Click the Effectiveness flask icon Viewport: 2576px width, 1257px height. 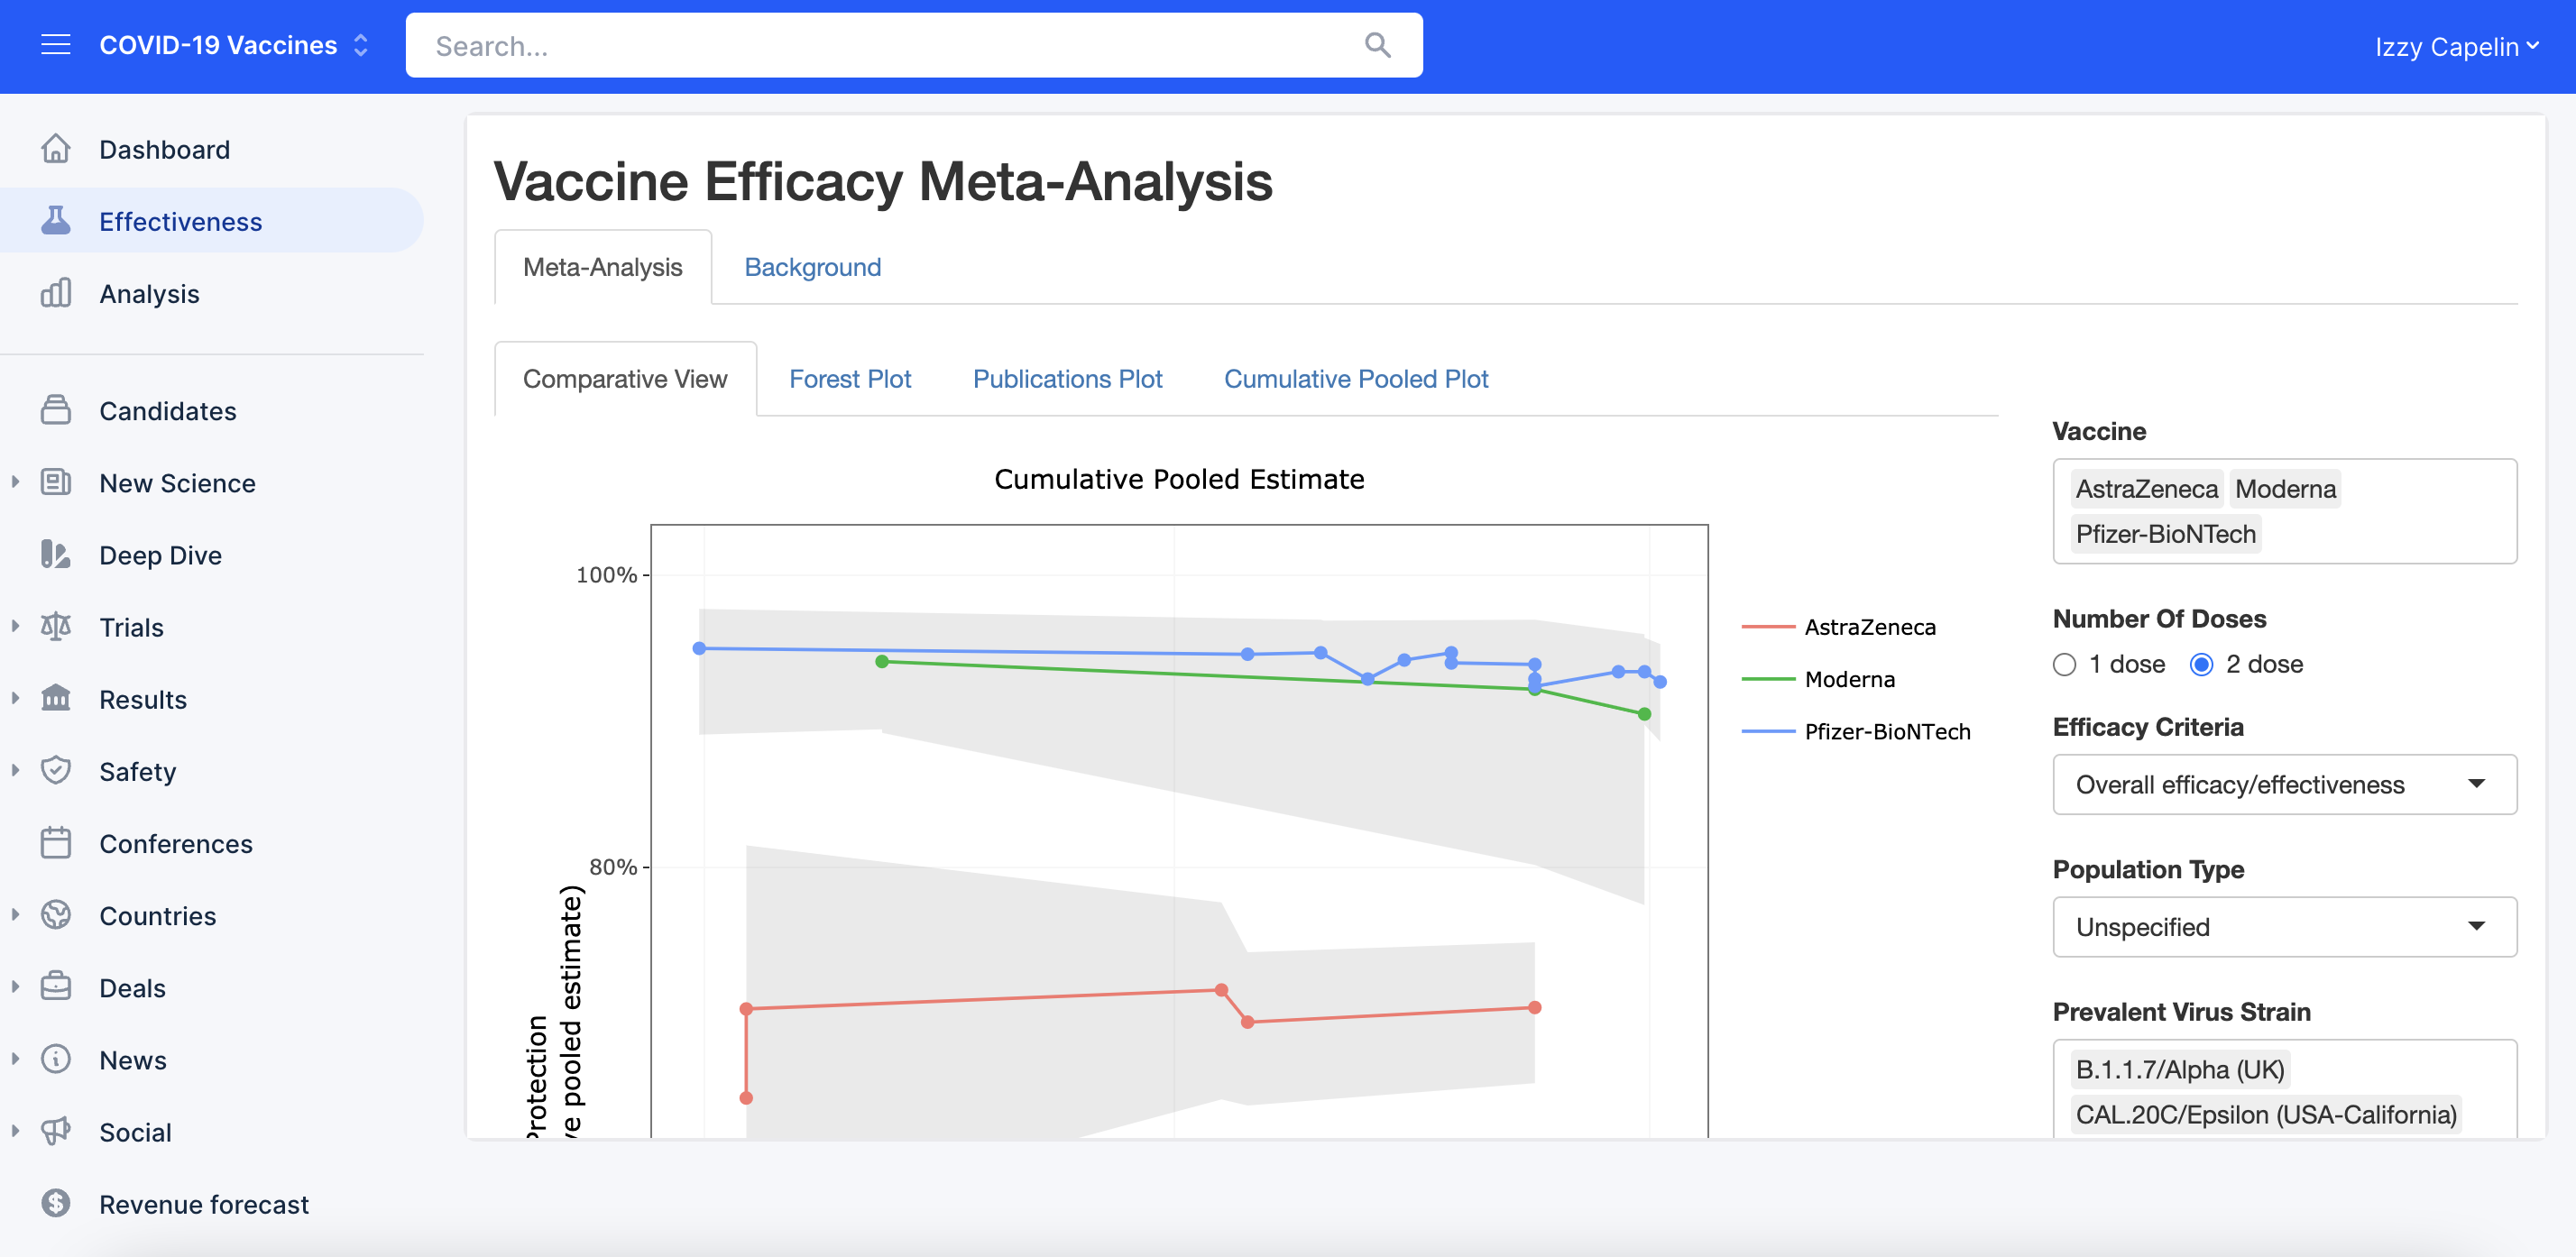pyautogui.click(x=56, y=221)
